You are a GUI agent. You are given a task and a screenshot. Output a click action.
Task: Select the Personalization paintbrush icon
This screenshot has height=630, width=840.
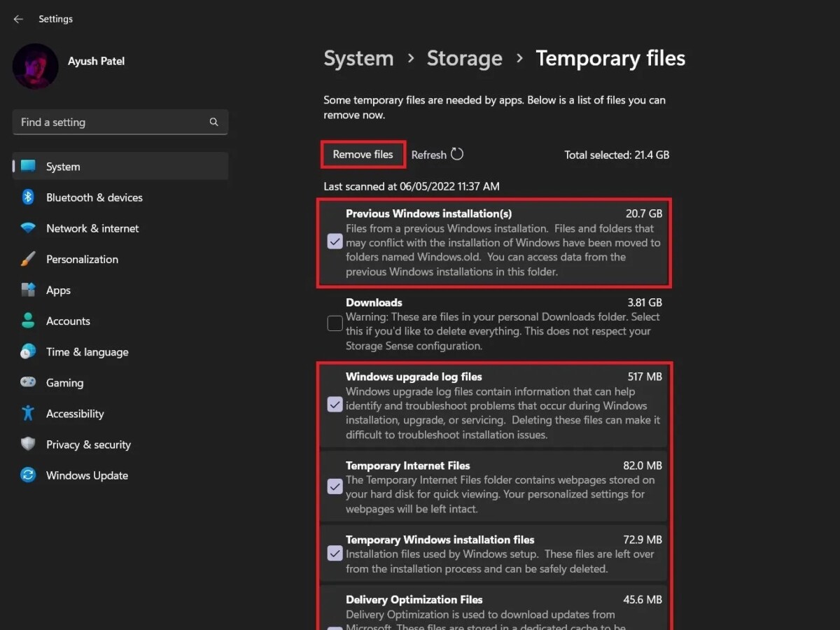[x=28, y=259]
